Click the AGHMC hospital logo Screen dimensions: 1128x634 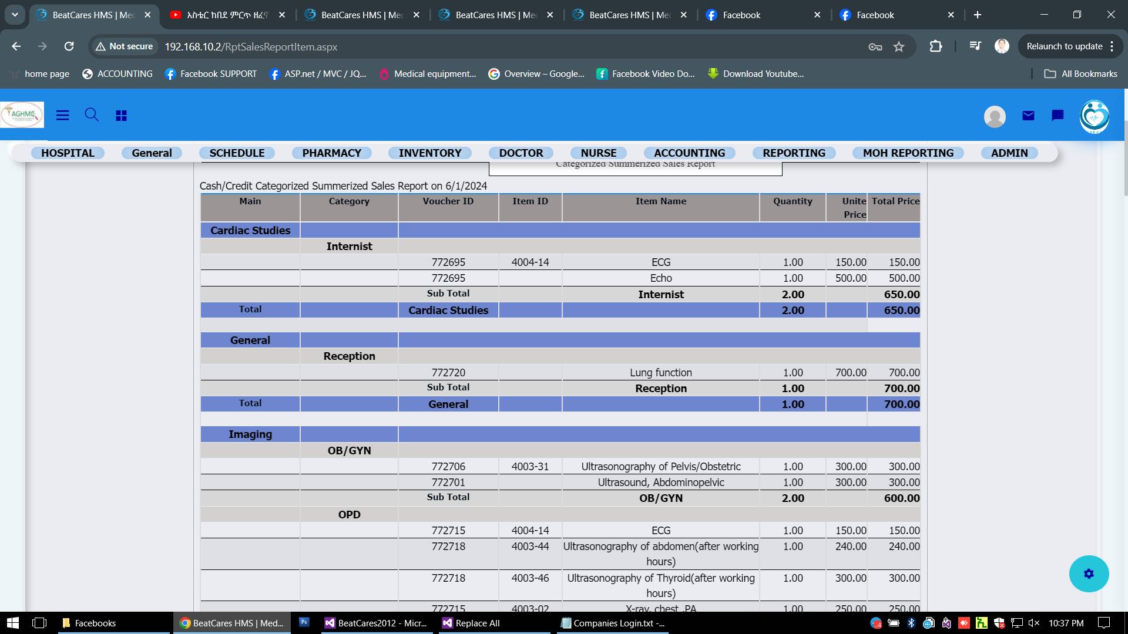(x=22, y=114)
